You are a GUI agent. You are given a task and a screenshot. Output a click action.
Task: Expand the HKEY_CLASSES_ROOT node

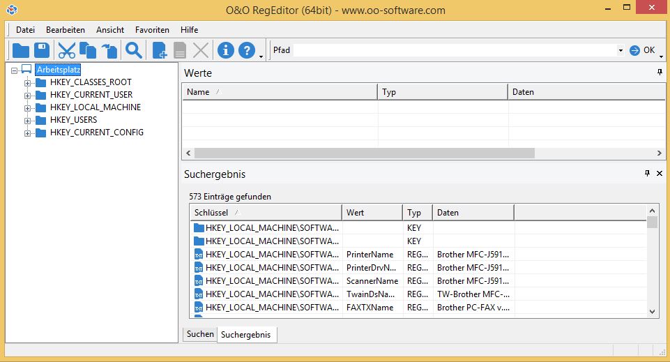pyautogui.click(x=27, y=83)
